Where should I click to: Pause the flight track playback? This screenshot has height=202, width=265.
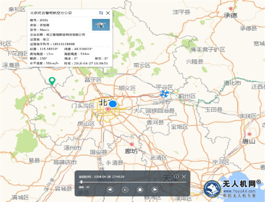click(125, 189)
